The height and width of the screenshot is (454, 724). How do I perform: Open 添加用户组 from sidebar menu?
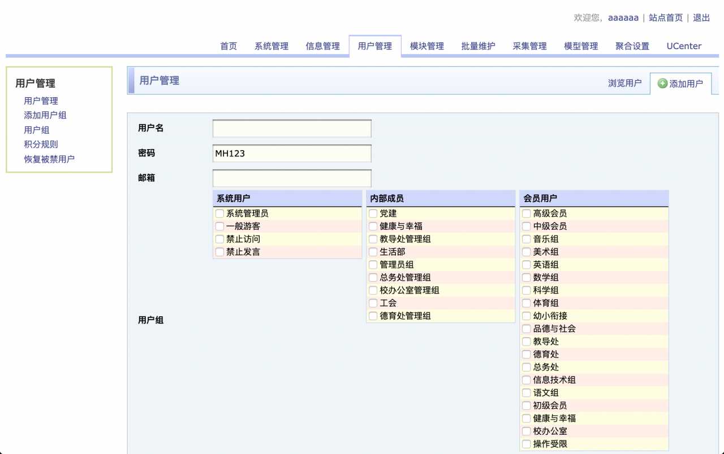coord(45,115)
